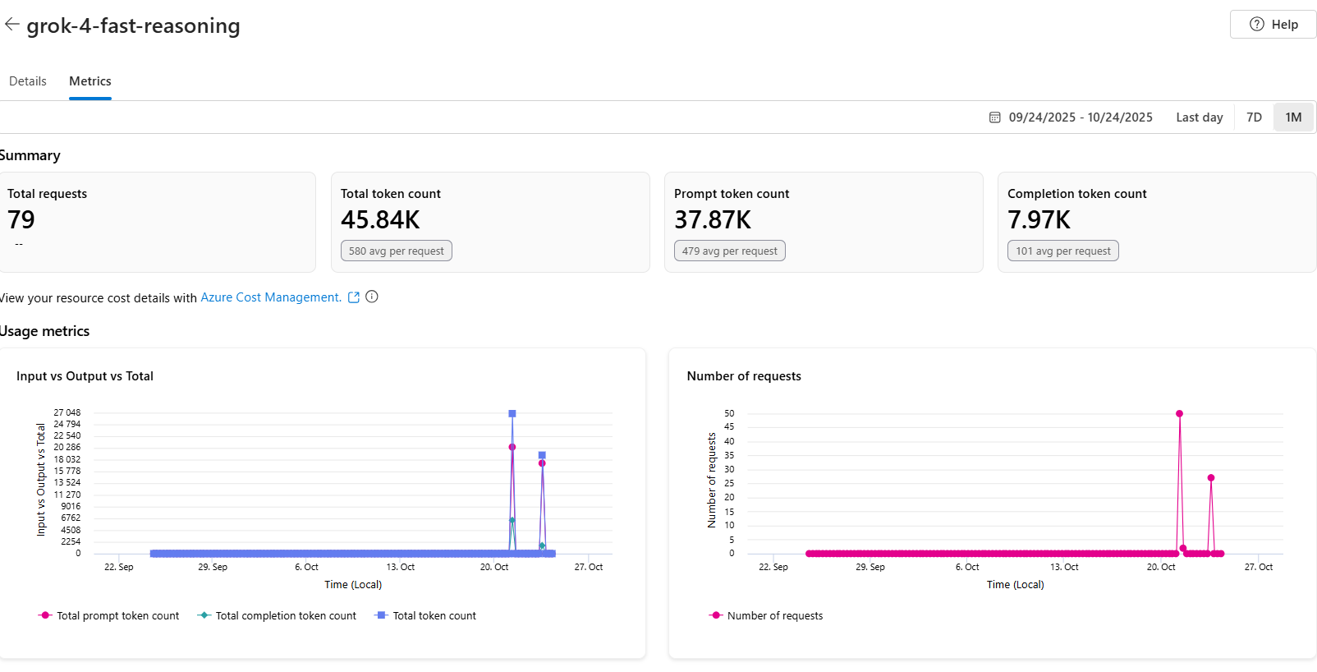Click the Total token count legend square

point(381,615)
